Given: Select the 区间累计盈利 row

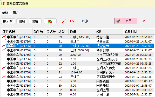Looking at the screenshot, I should [78, 72].
